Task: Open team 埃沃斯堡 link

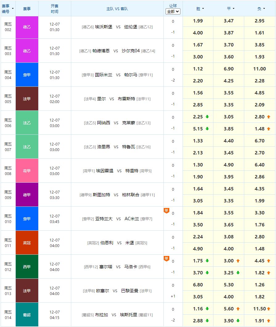Action: (x=104, y=27)
